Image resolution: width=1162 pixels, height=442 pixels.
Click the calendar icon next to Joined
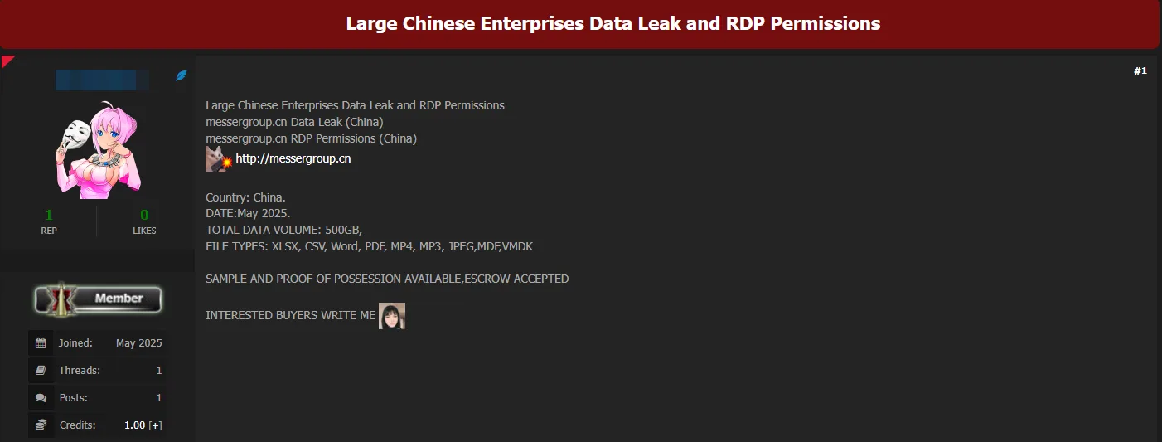41,342
